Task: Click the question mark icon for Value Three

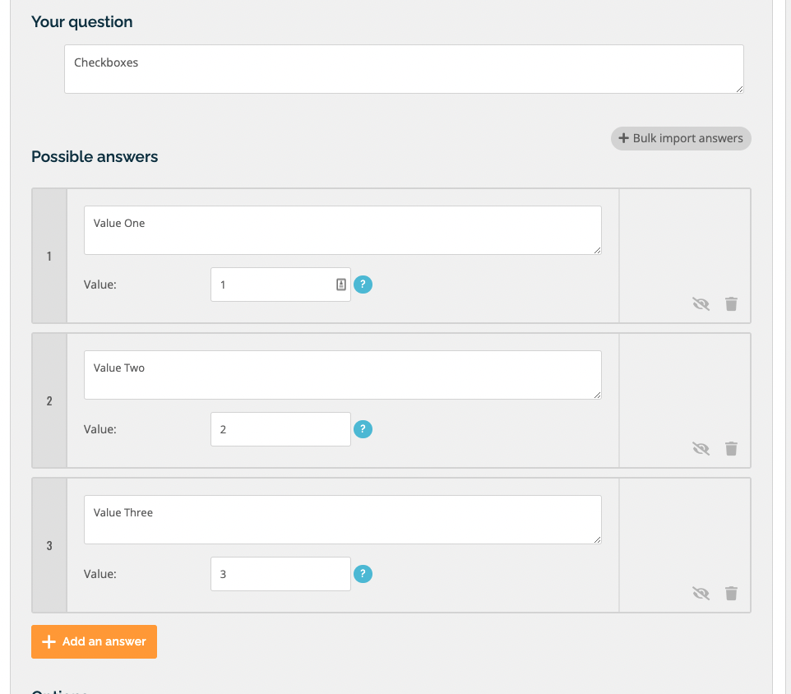Action: [x=363, y=573]
